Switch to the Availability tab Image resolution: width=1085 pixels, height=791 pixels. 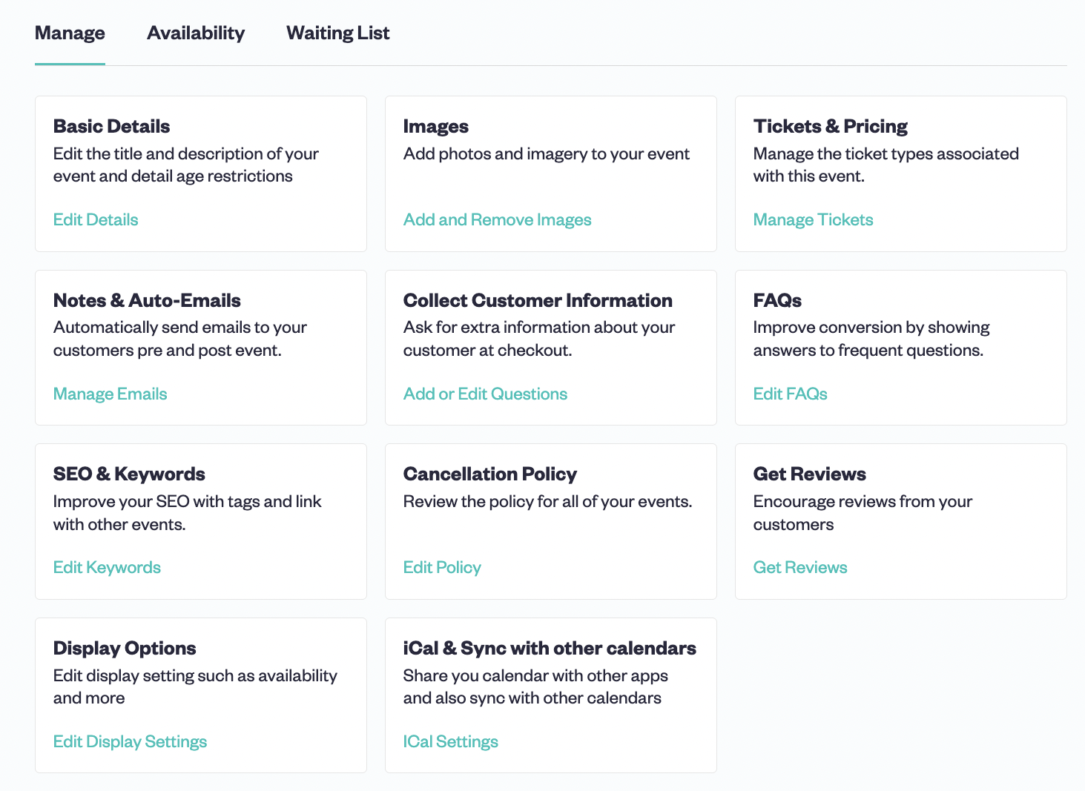196,33
